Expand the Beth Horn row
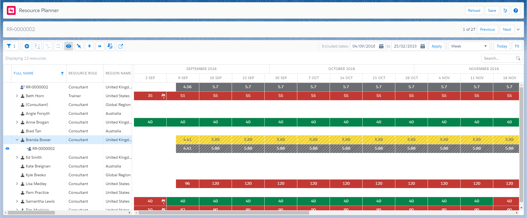This screenshot has height=218, width=527. coord(17,96)
